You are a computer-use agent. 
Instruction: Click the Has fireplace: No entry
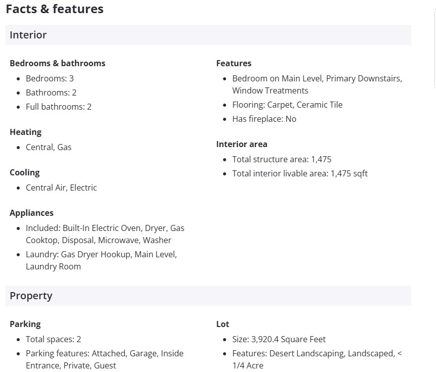coord(264,119)
